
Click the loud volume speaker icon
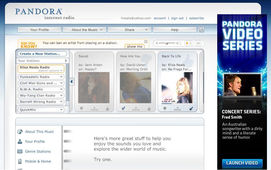click(179, 43)
